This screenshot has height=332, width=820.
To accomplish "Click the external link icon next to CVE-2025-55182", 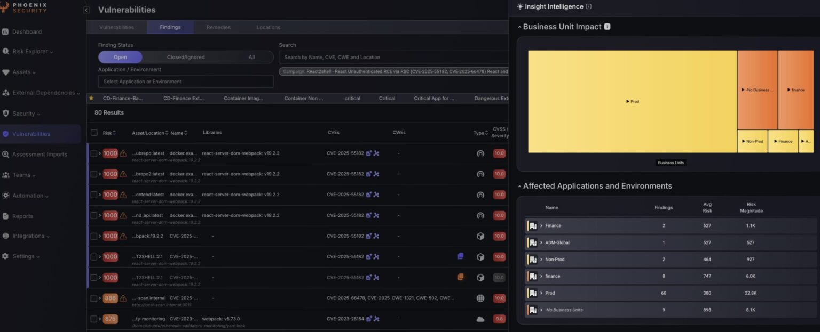I will click(x=367, y=153).
